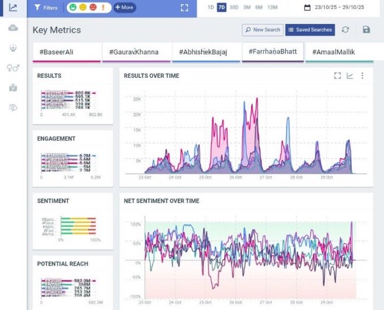384x310 pixels.
Task: Click the New Search button
Action: pyautogui.click(x=262, y=30)
